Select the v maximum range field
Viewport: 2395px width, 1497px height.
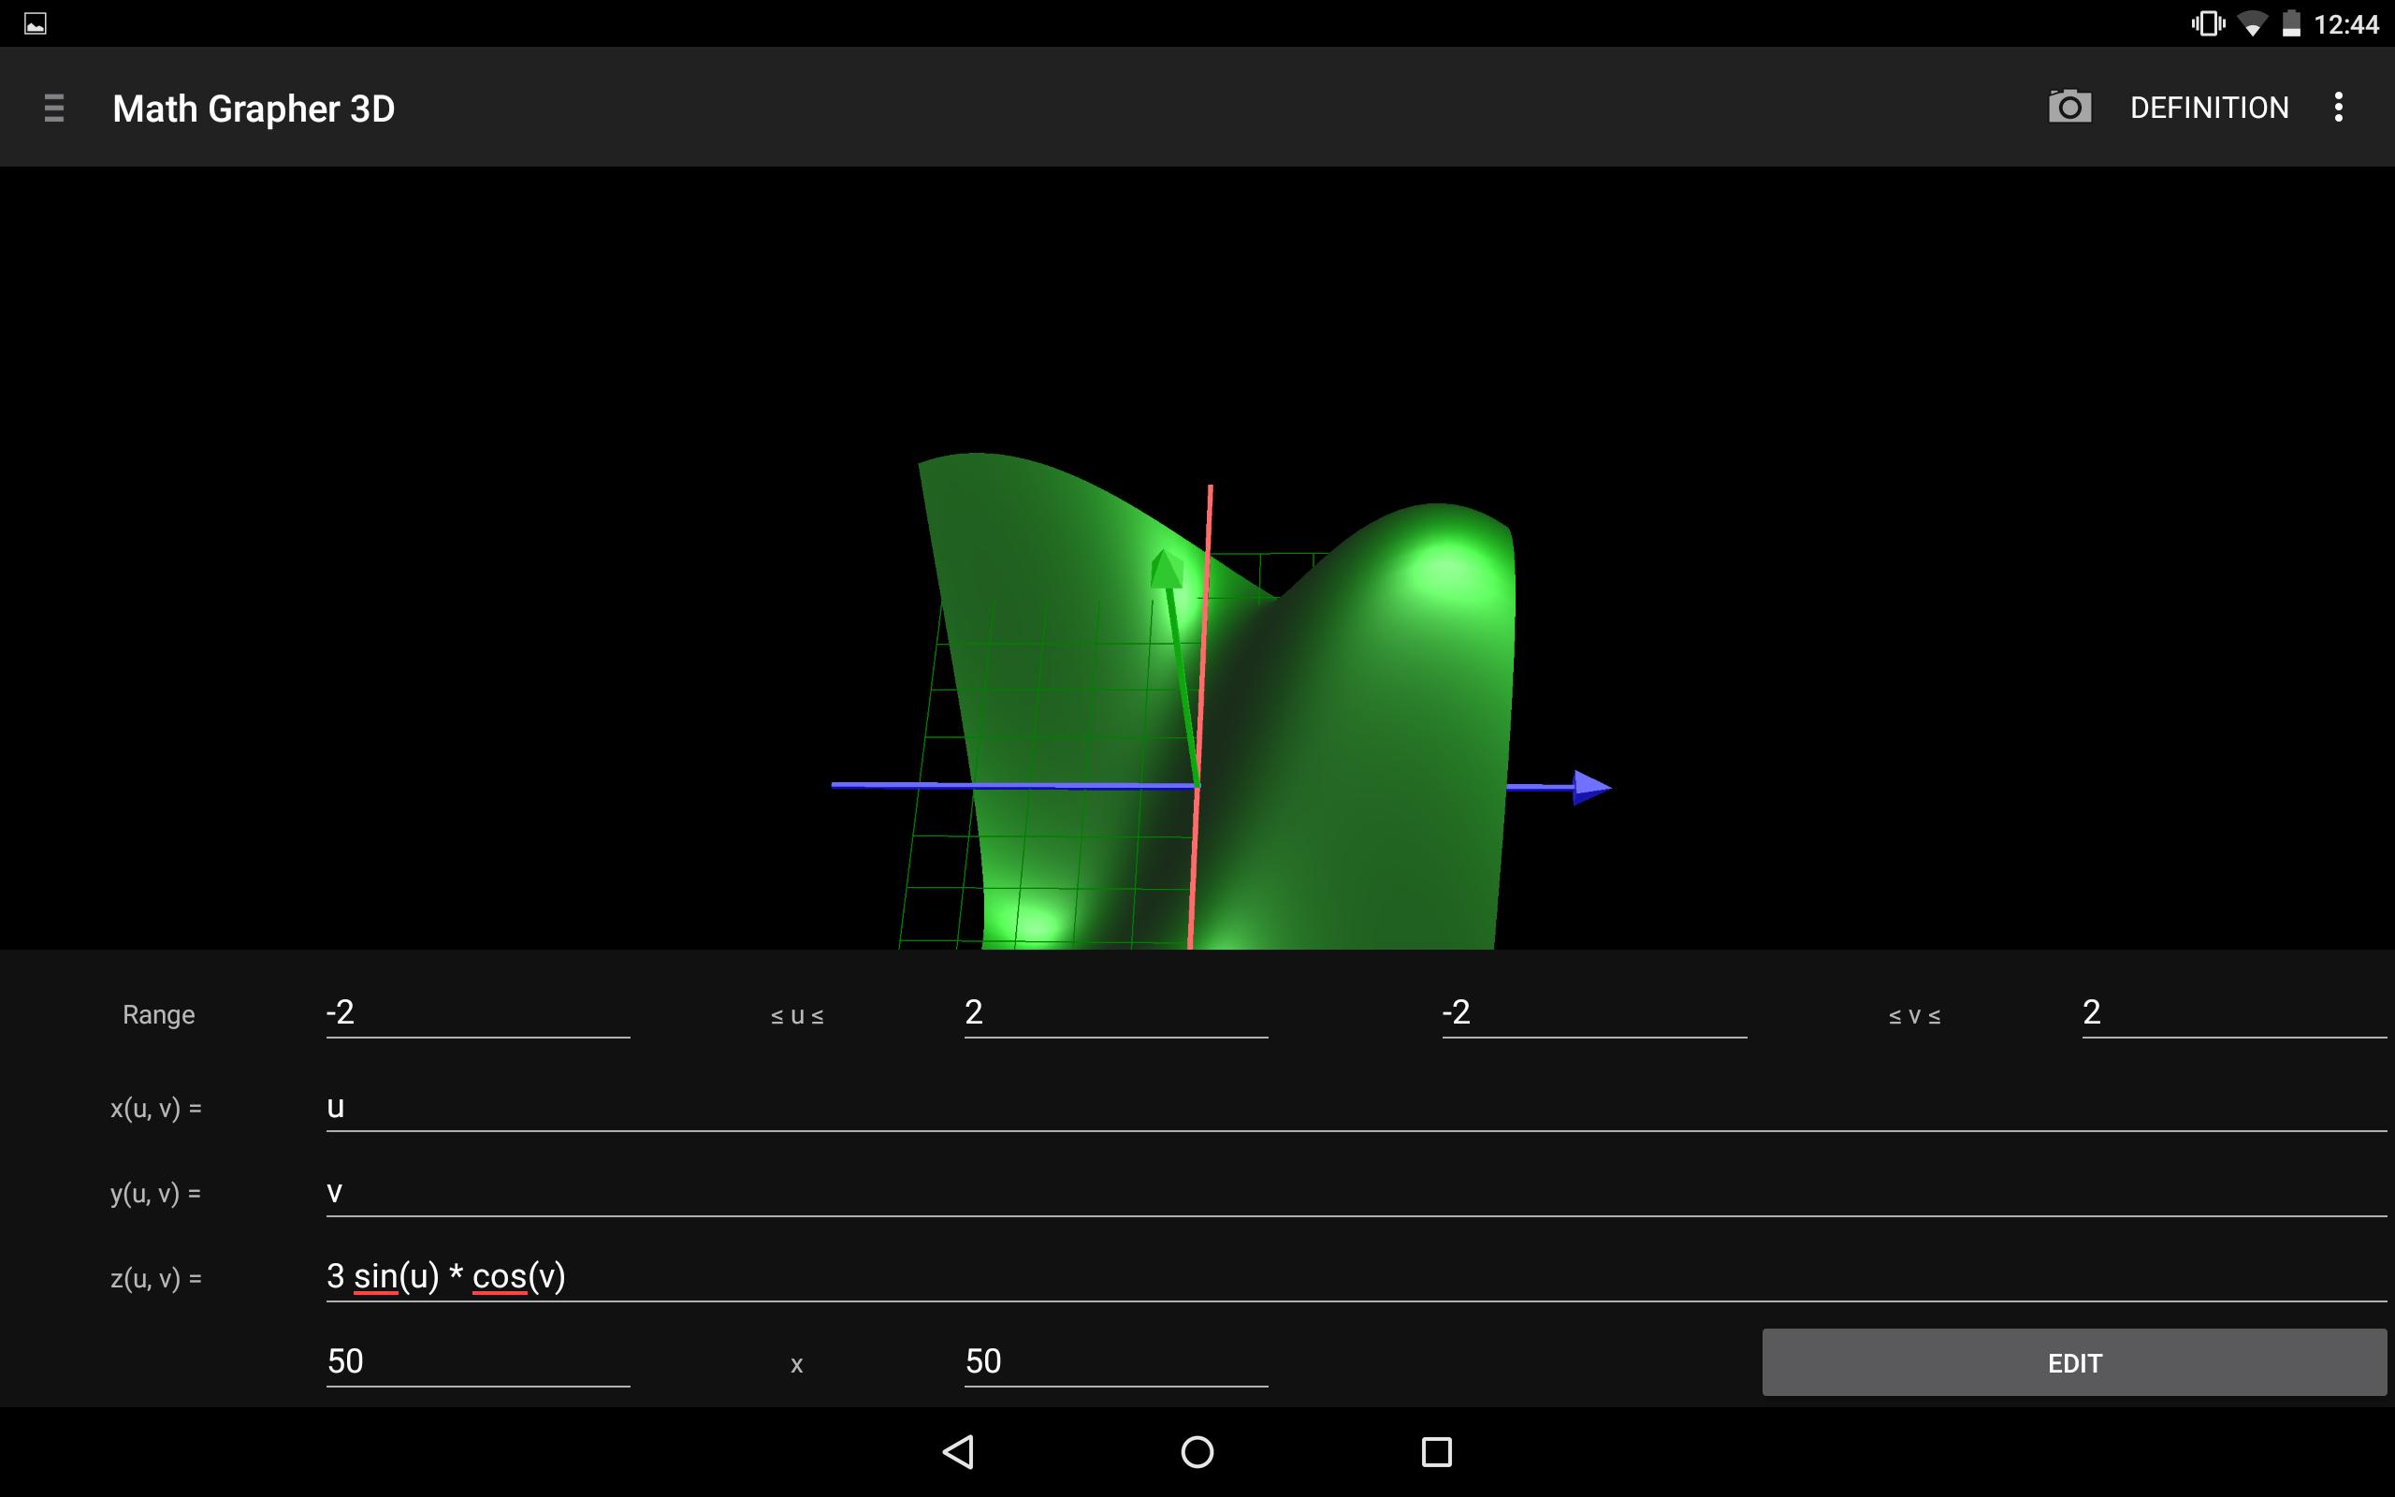(x=2235, y=1014)
